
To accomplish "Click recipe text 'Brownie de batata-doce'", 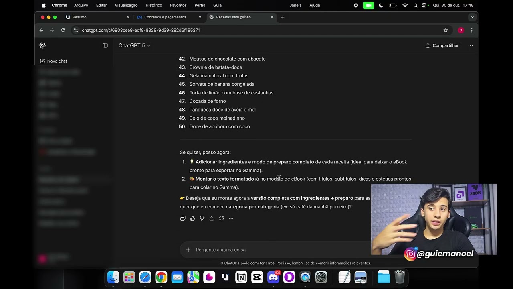I will coord(216,67).
